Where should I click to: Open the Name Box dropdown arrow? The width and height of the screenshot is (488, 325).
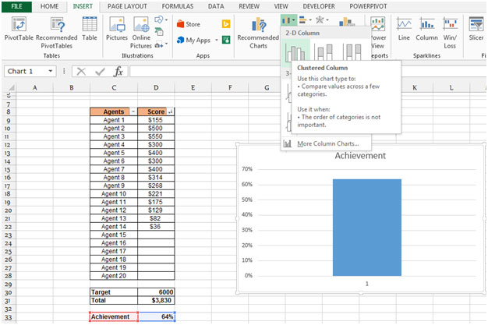tap(51, 71)
